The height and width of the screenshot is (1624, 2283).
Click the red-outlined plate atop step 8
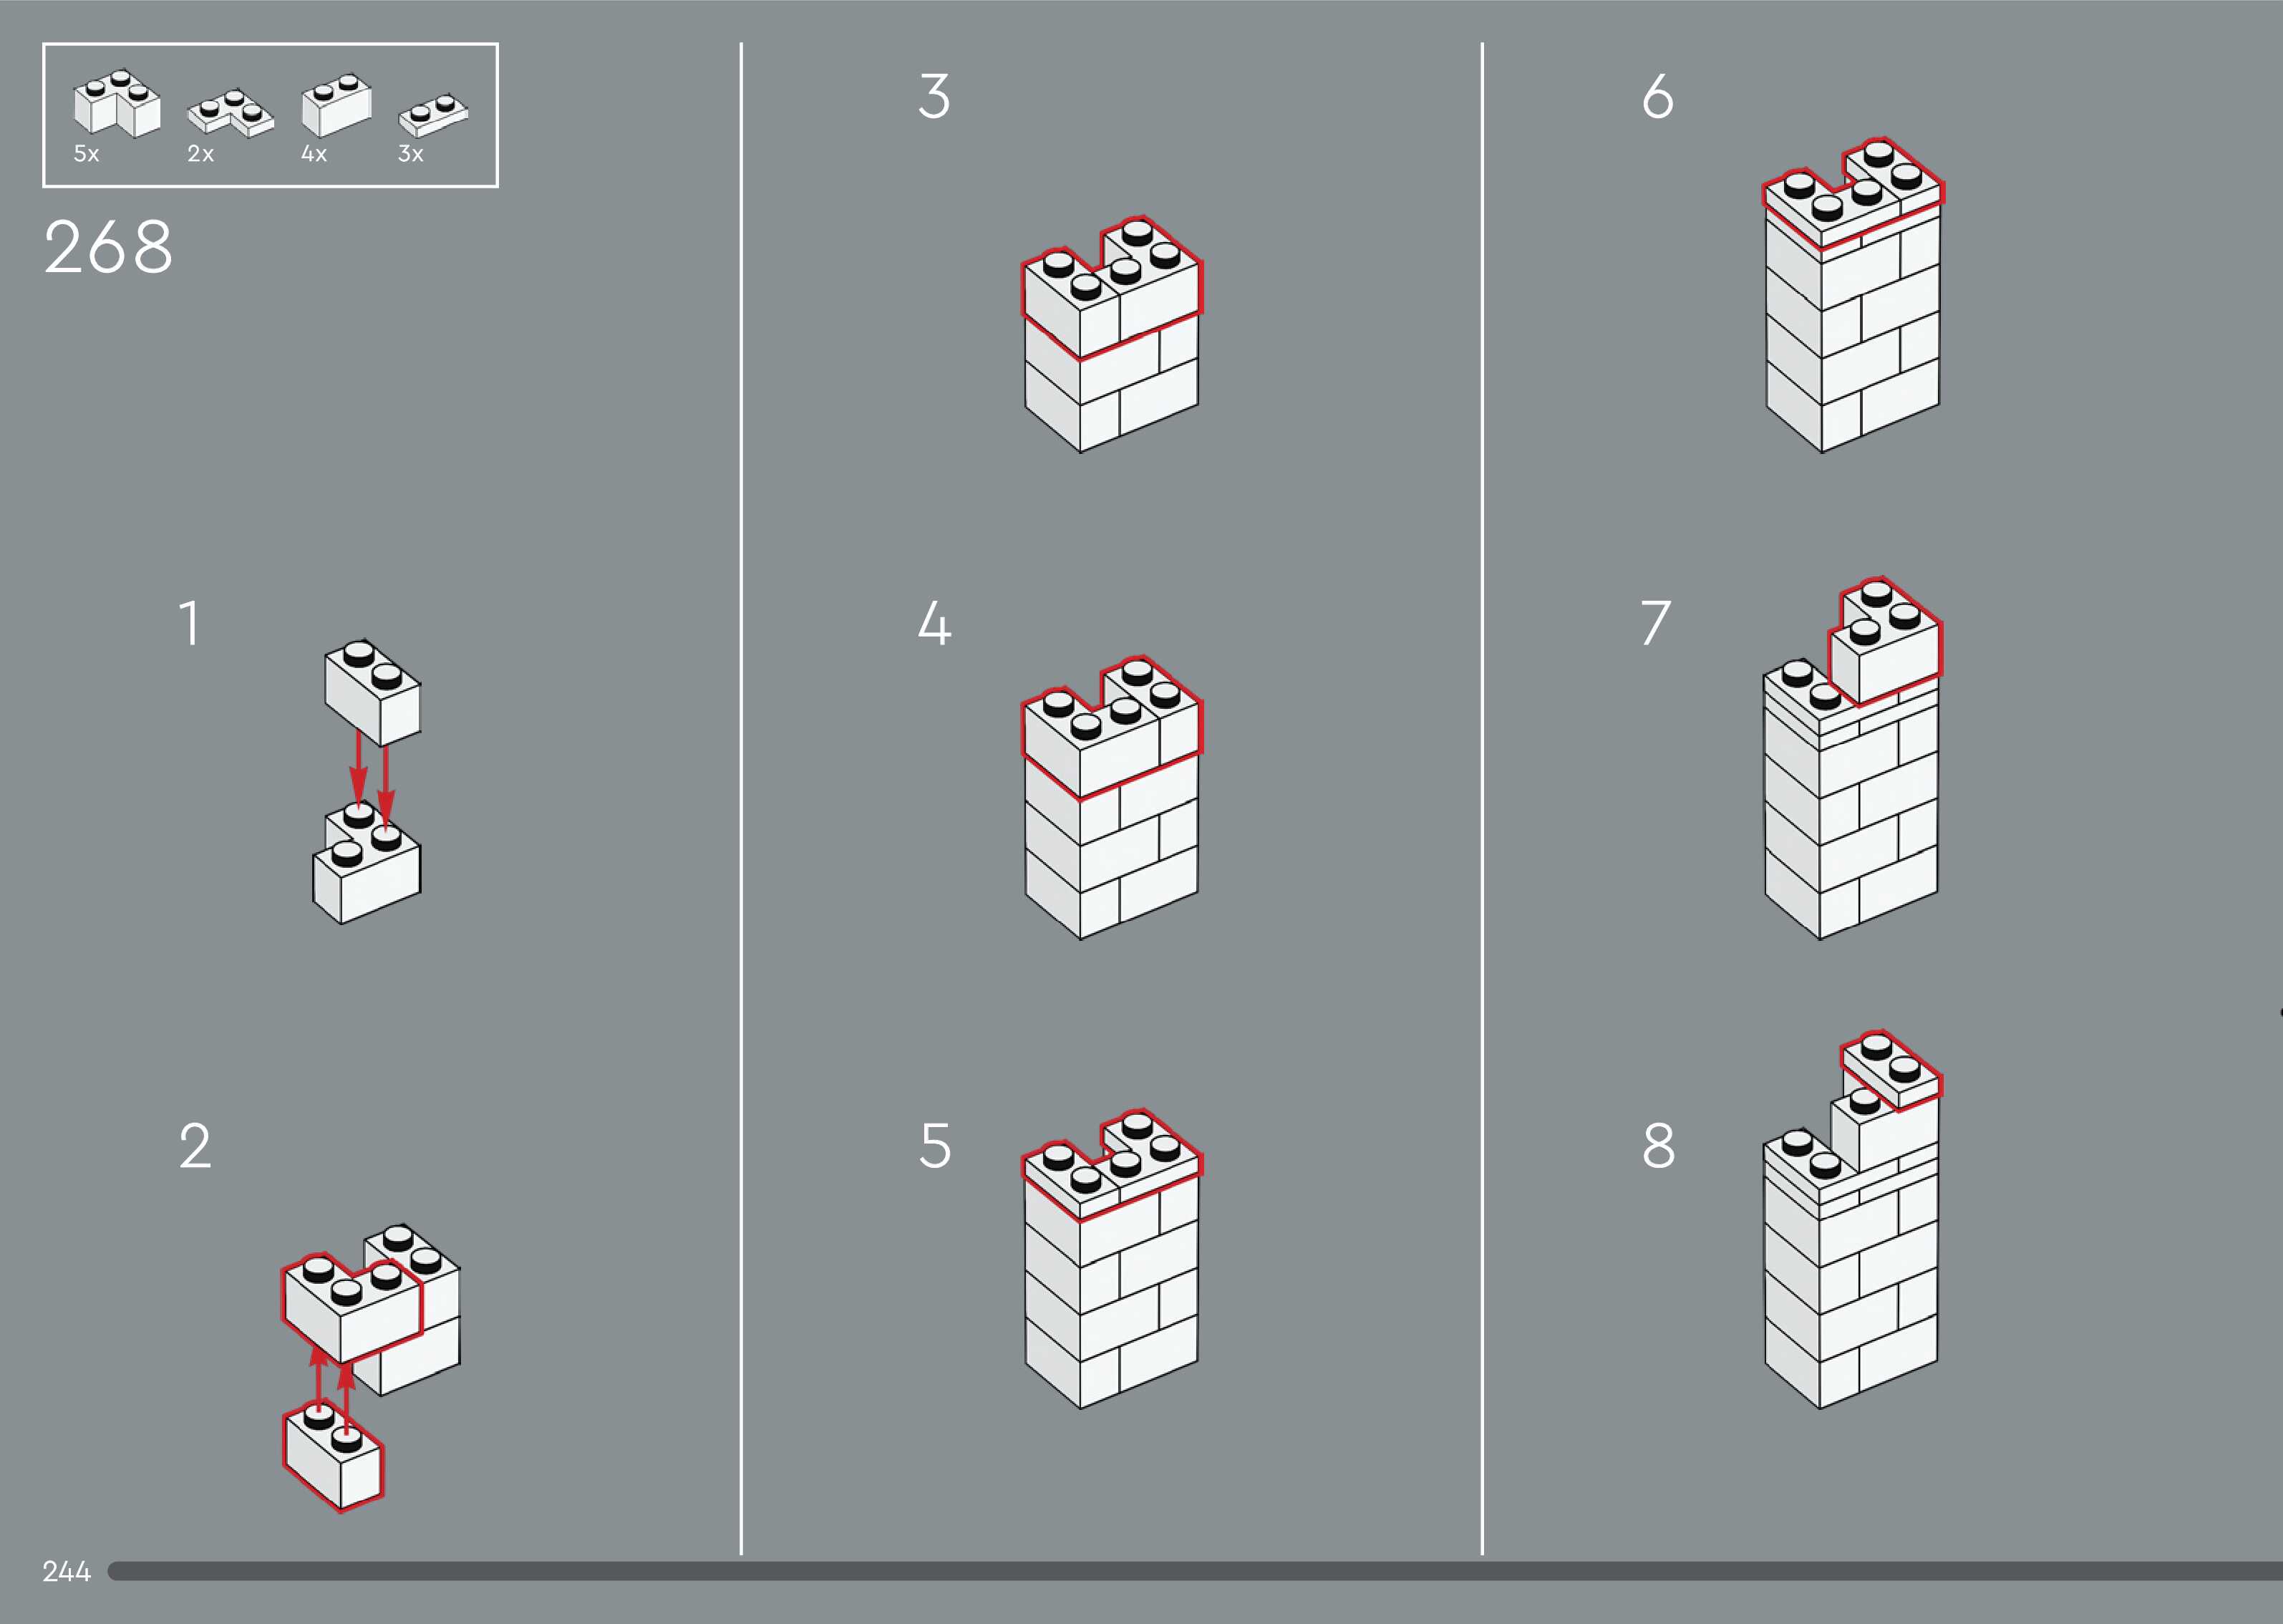coord(1891,1070)
